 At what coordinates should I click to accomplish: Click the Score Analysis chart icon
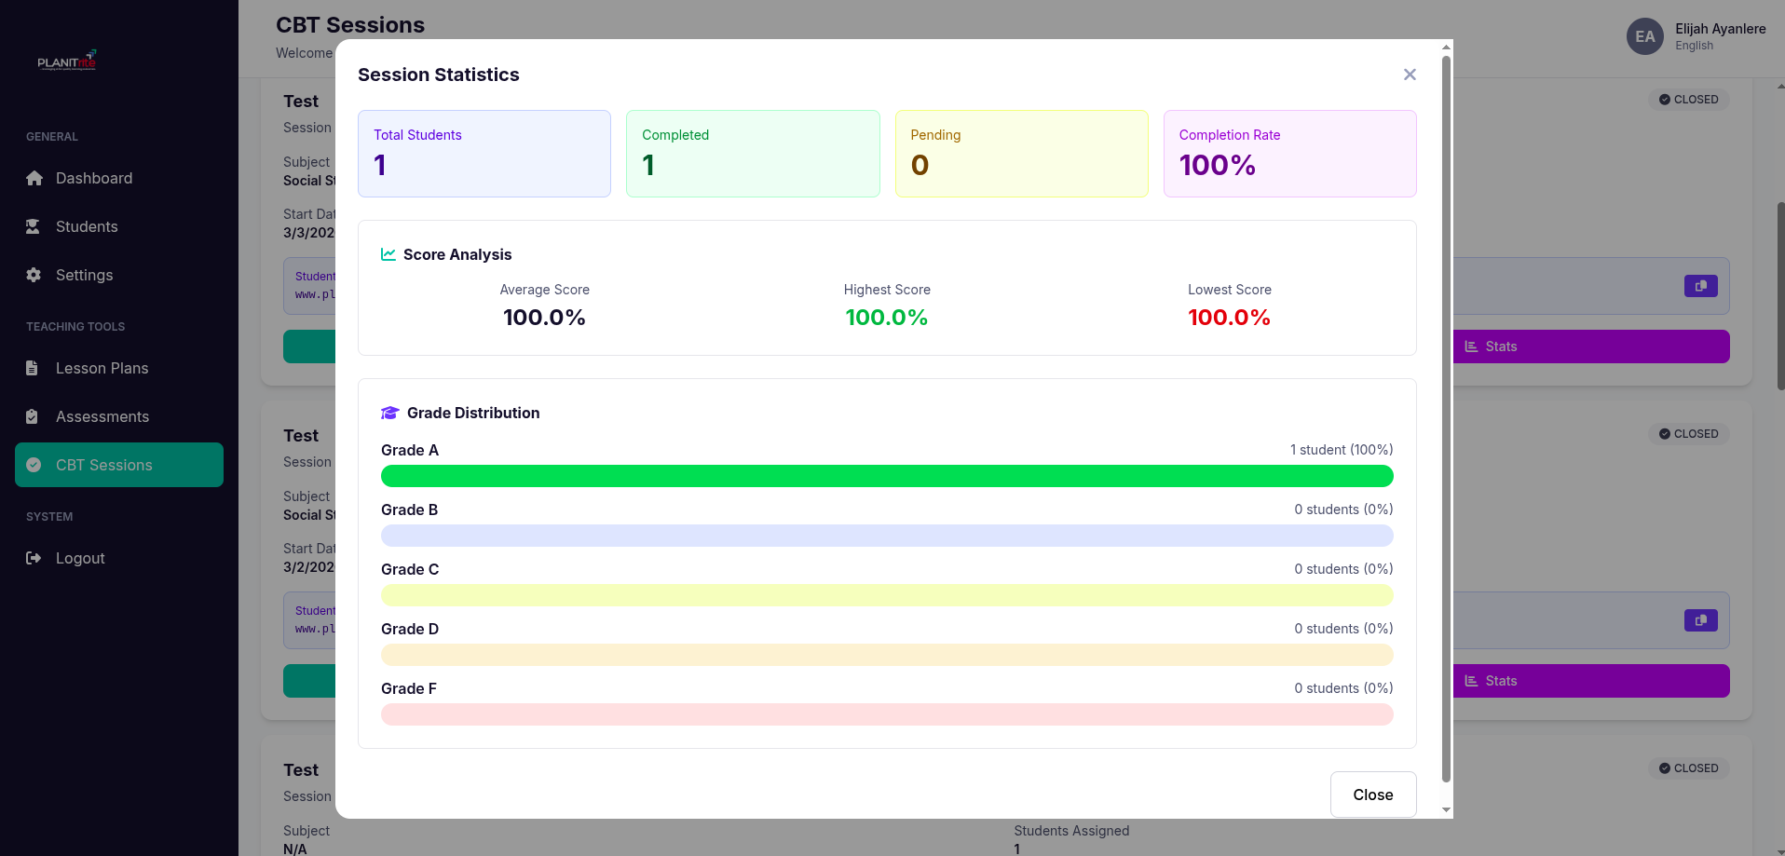click(x=388, y=254)
